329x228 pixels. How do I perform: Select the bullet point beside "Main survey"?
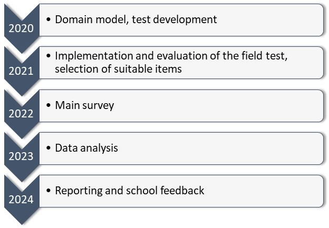[x=49, y=106]
